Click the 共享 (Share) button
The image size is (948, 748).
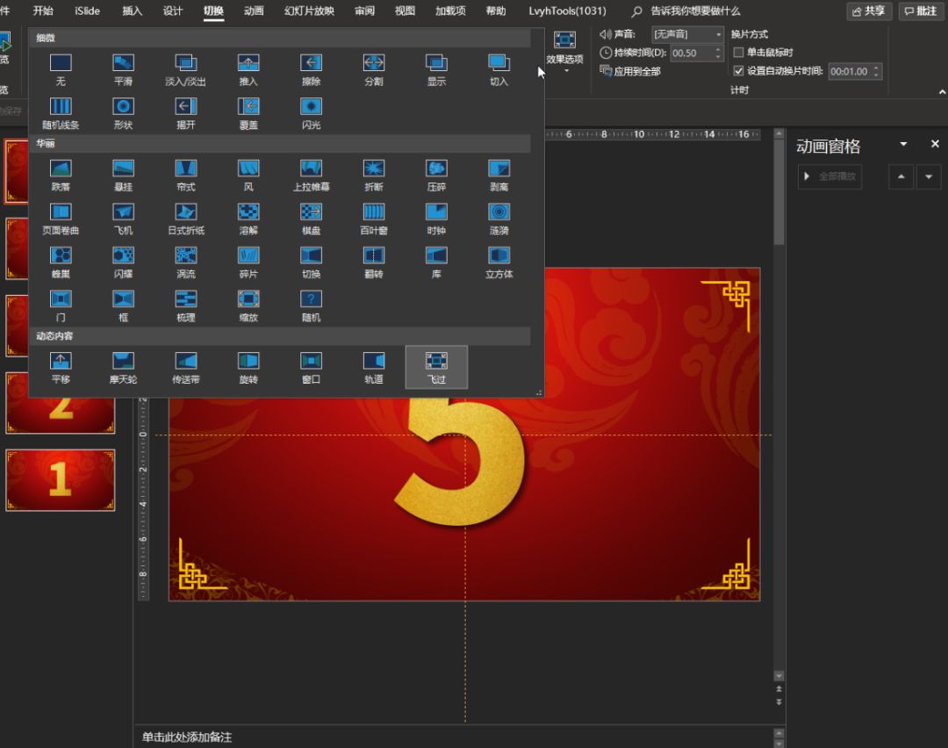click(x=869, y=11)
